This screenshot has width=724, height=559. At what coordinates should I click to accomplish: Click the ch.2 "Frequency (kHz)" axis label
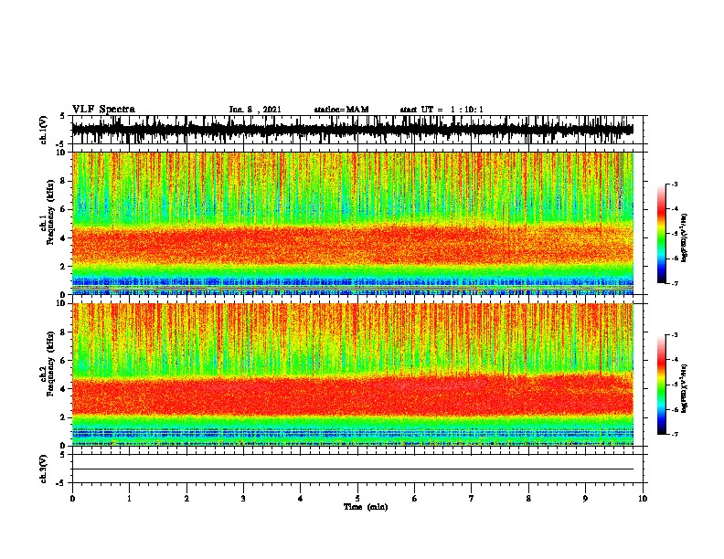click(51, 364)
